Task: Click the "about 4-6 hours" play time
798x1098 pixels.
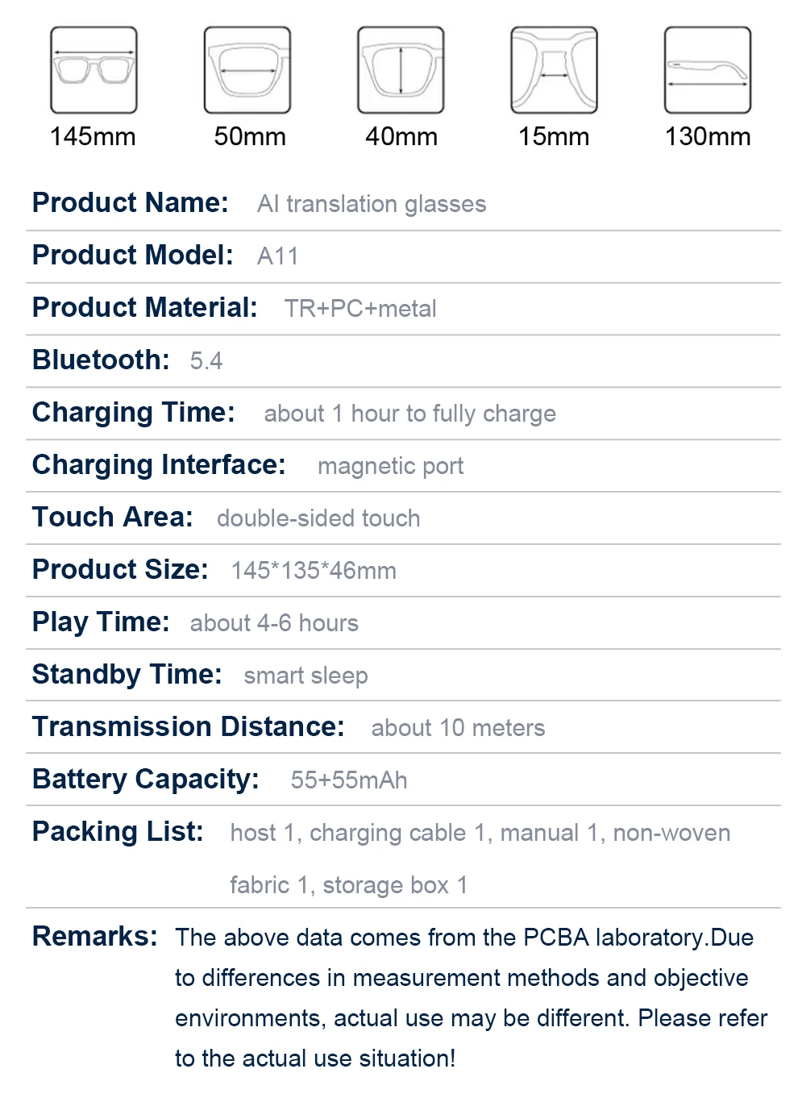Action: coord(274,623)
